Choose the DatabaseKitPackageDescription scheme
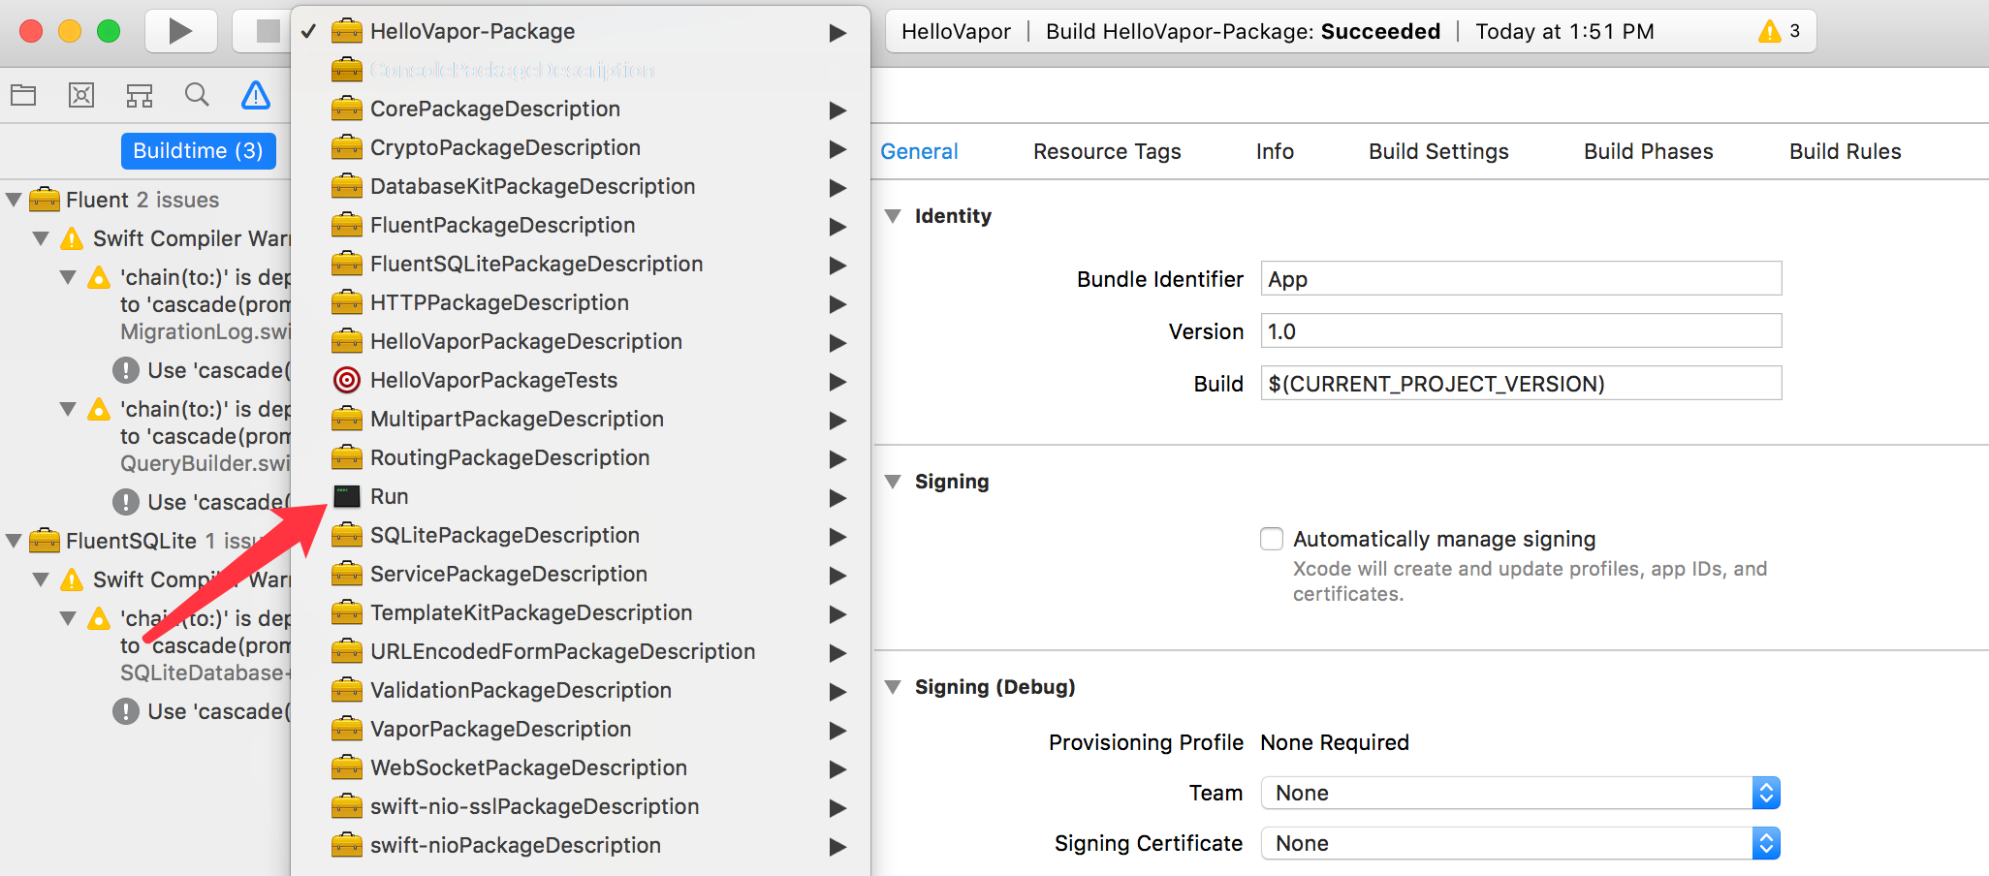1989x876 pixels. (x=580, y=186)
